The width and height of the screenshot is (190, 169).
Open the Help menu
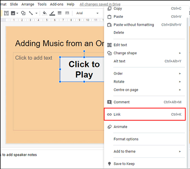[71, 4]
